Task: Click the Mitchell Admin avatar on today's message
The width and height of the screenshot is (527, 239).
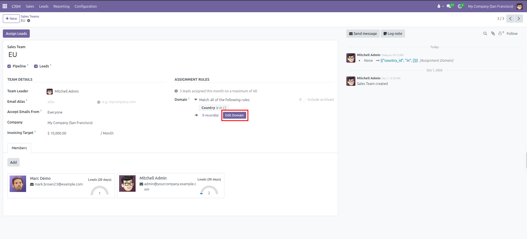Action: pyautogui.click(x=351, y=58)
